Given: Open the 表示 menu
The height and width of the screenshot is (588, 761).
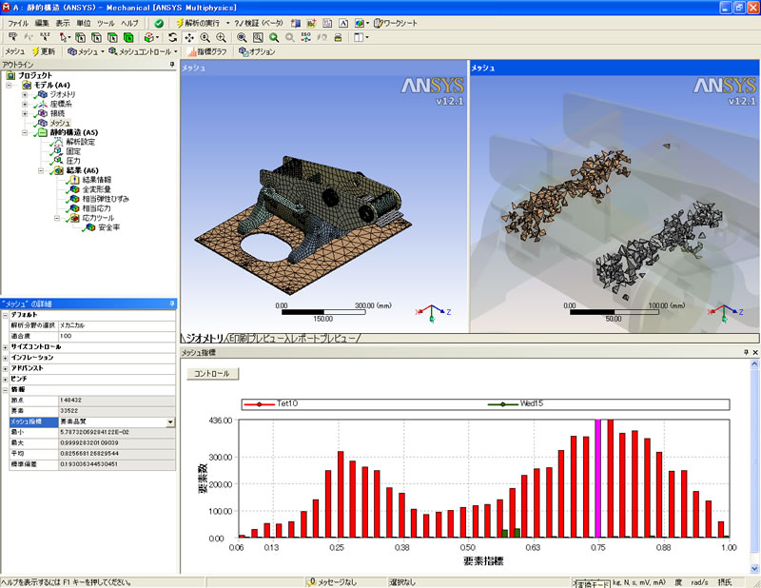Looking at the screenshot, I should pos(63,23).
